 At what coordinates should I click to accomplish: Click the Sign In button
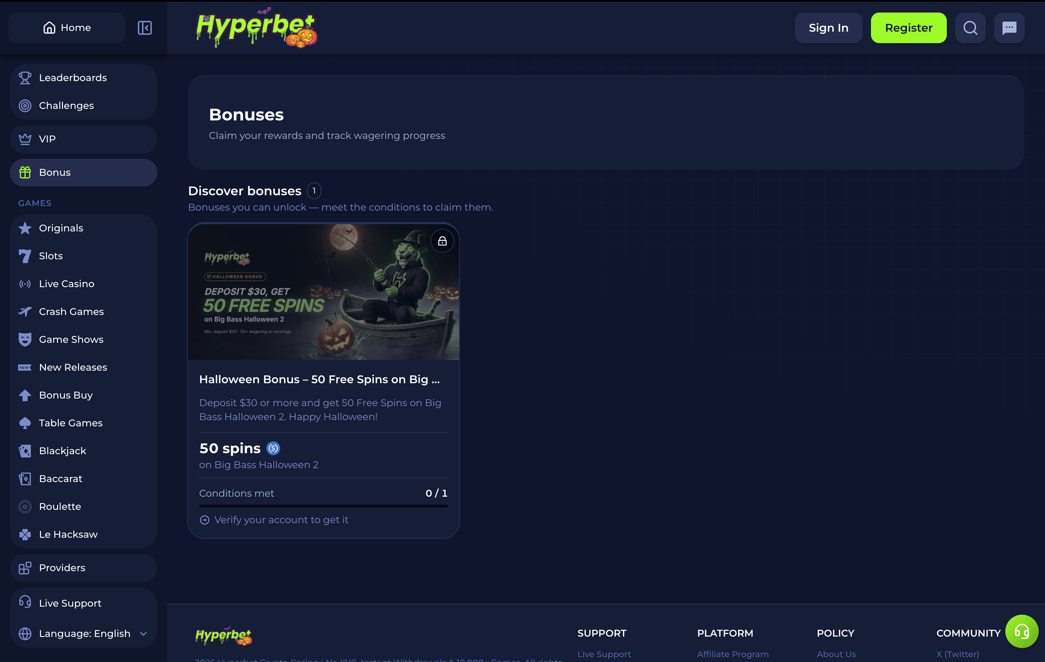(x=828, y=28)
